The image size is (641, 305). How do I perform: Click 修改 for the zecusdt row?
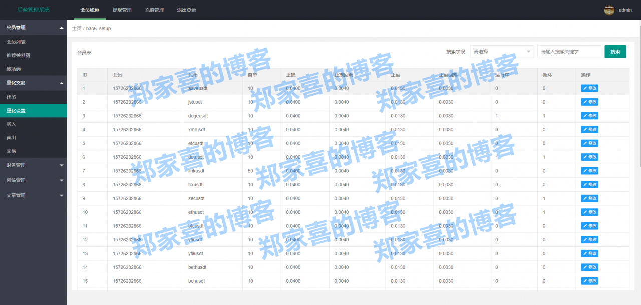[589, 198]
